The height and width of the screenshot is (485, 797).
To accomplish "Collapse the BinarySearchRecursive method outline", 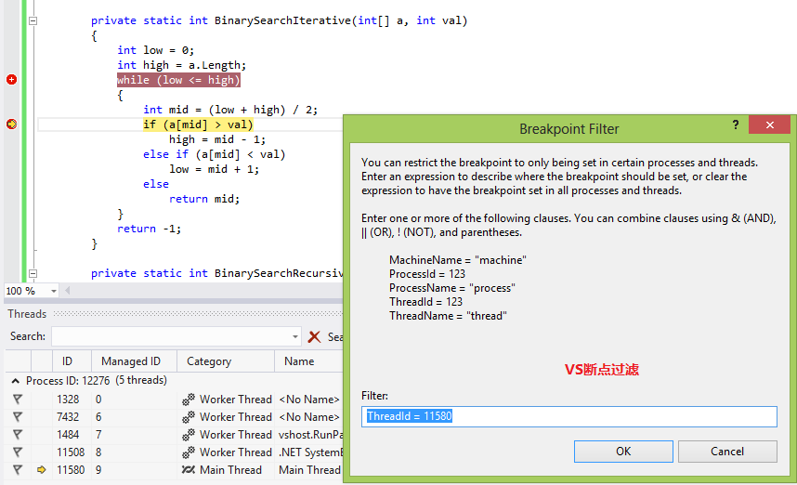I will click(x=33, y=273).
